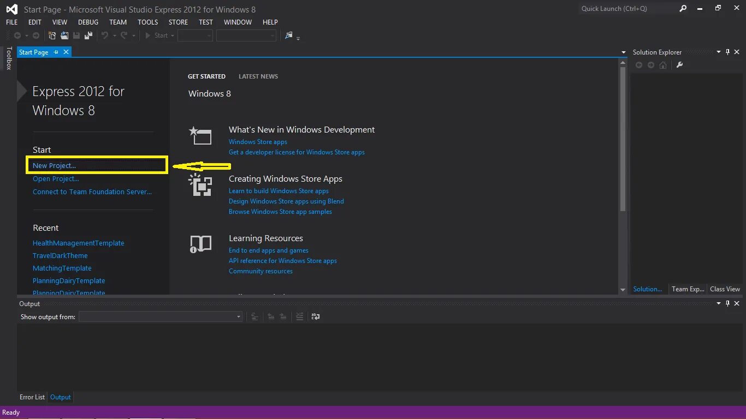
Task: Open the HELP menu
Action: (x=270, y=22)
